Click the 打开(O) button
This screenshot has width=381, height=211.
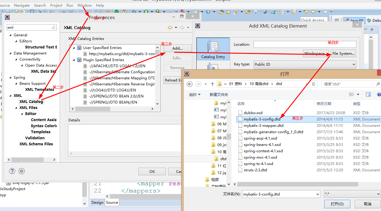tap(337, 204)
